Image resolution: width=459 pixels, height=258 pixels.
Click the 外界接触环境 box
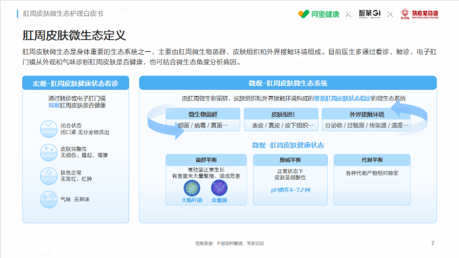[x=366, y=119]
